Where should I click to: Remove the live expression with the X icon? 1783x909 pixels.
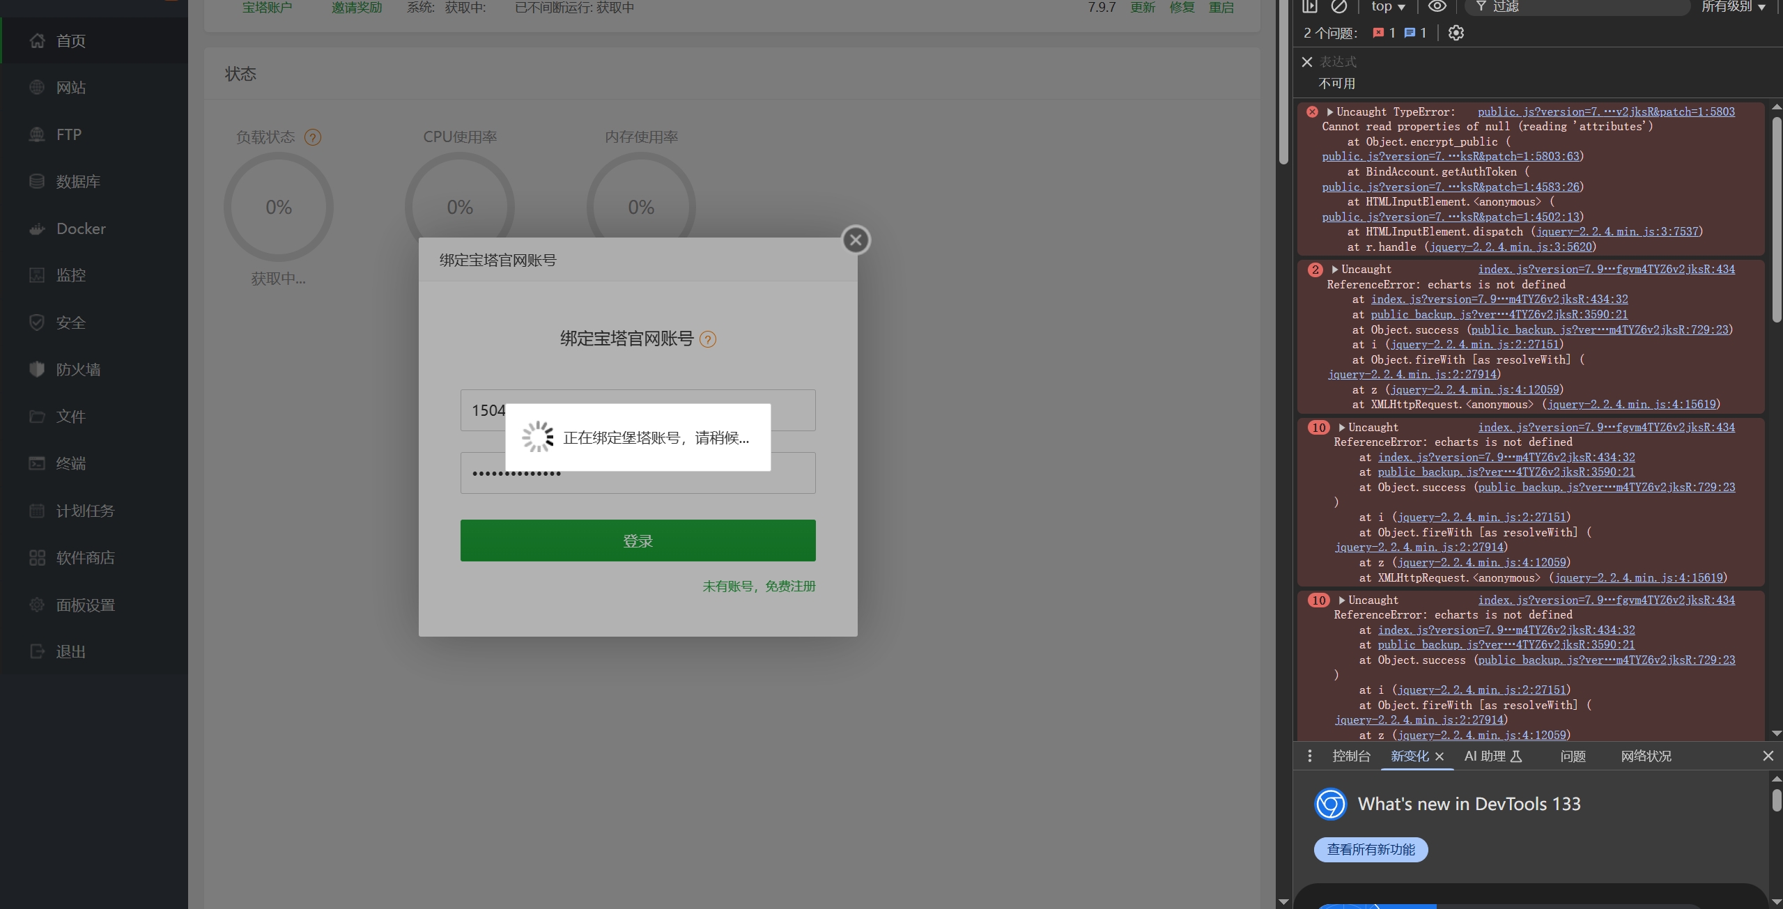click(1307, 62)
